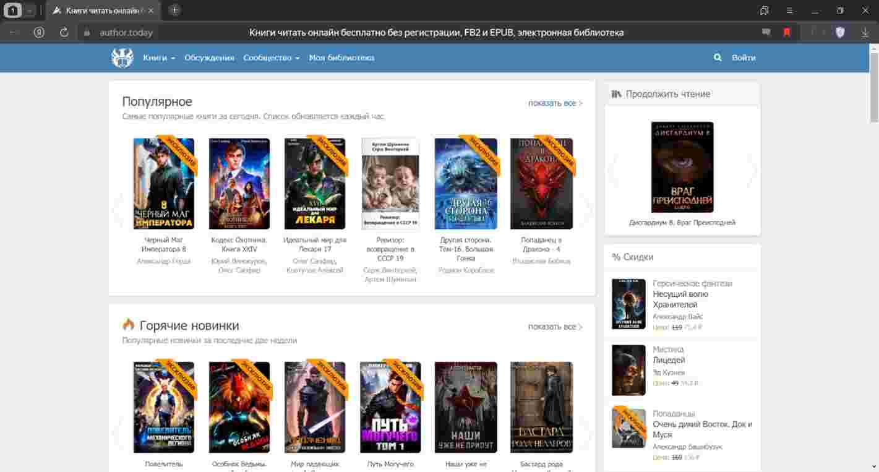879x472 pixels.
Task: Click the tab collections icon in the title bar
Action: point(765,11)
